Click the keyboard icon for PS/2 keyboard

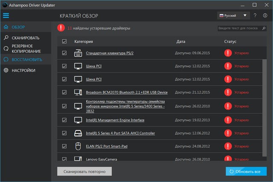[x=78, y=53]
